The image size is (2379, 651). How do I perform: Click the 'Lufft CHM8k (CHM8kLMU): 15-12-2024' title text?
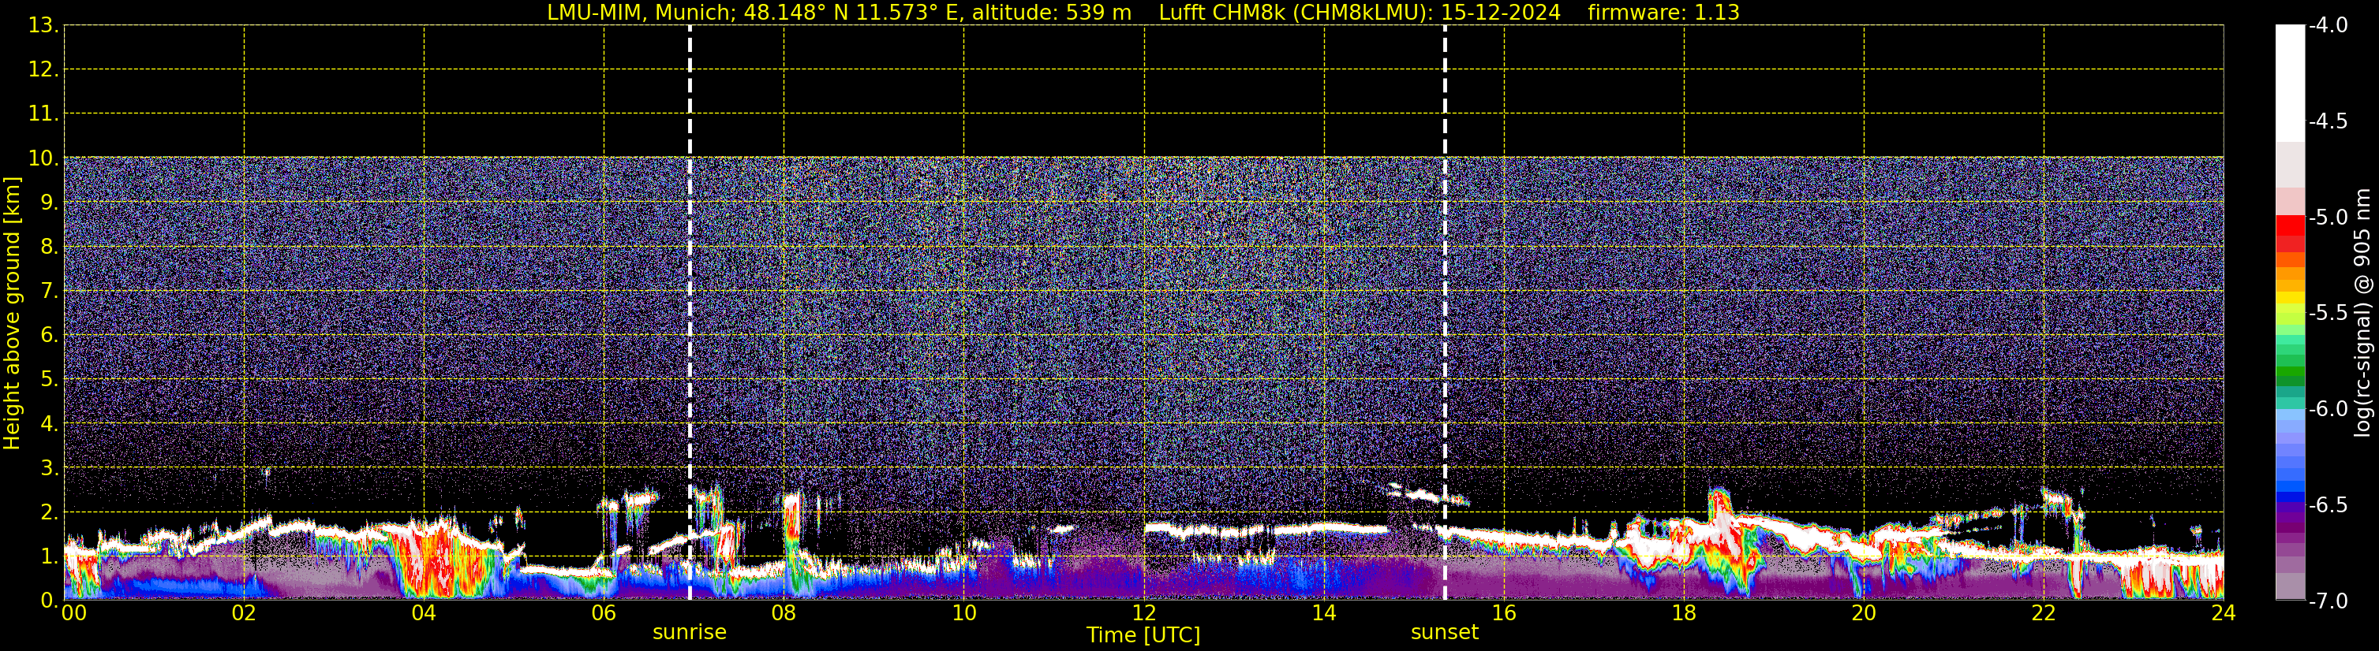click(1360, 13)
